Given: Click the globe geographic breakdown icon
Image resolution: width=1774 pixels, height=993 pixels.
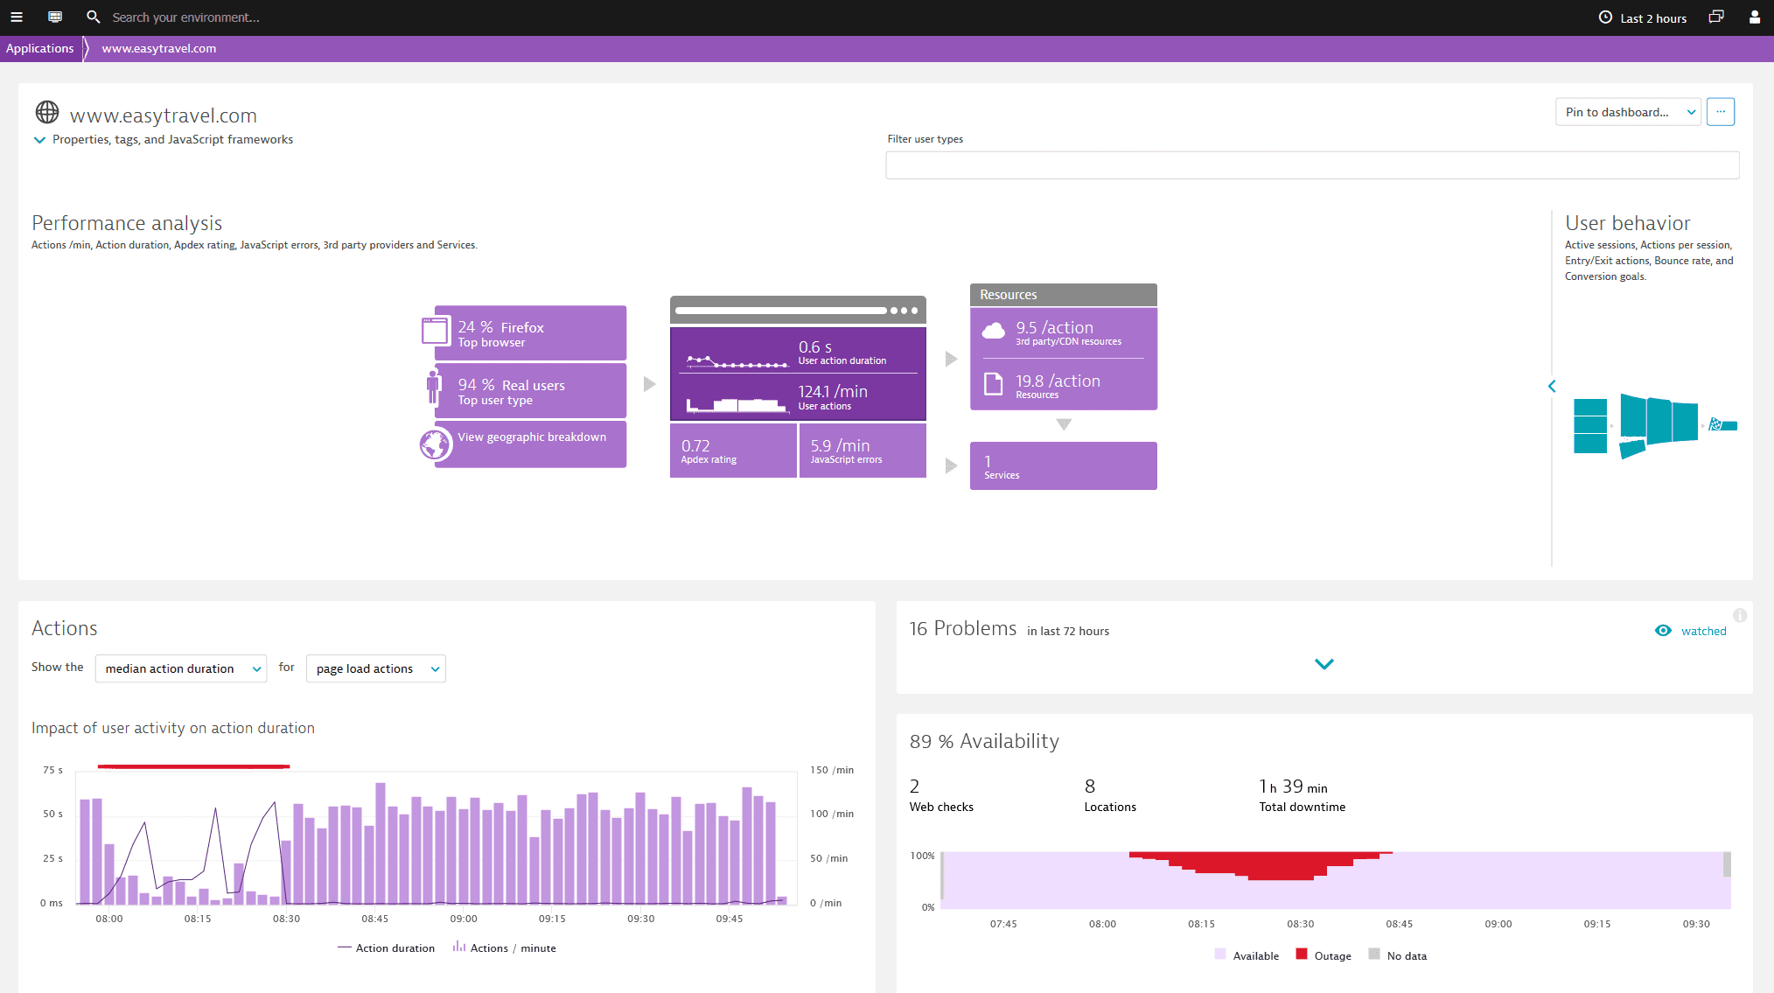Looking at the screenshot, I should [x=435, y=444].
